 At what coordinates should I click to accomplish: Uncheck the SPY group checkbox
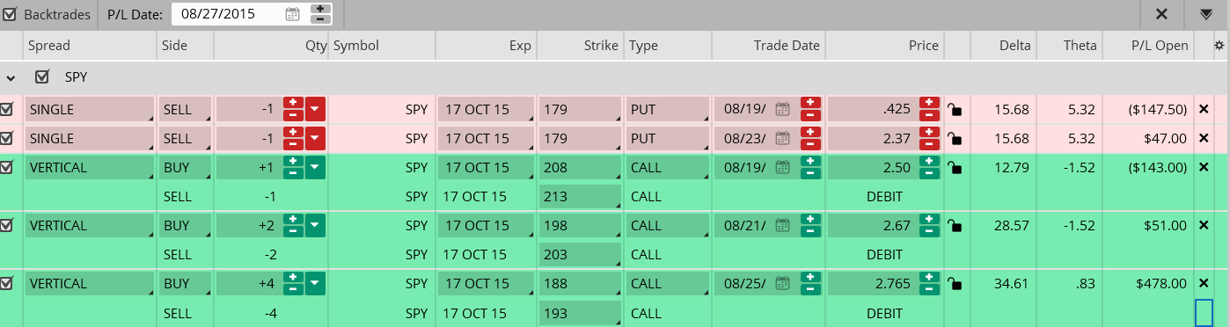[42, 77]
